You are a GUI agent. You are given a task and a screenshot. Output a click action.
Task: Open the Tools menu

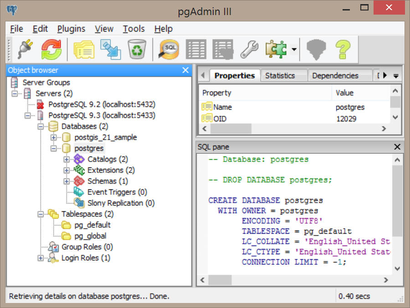point(133,29)
